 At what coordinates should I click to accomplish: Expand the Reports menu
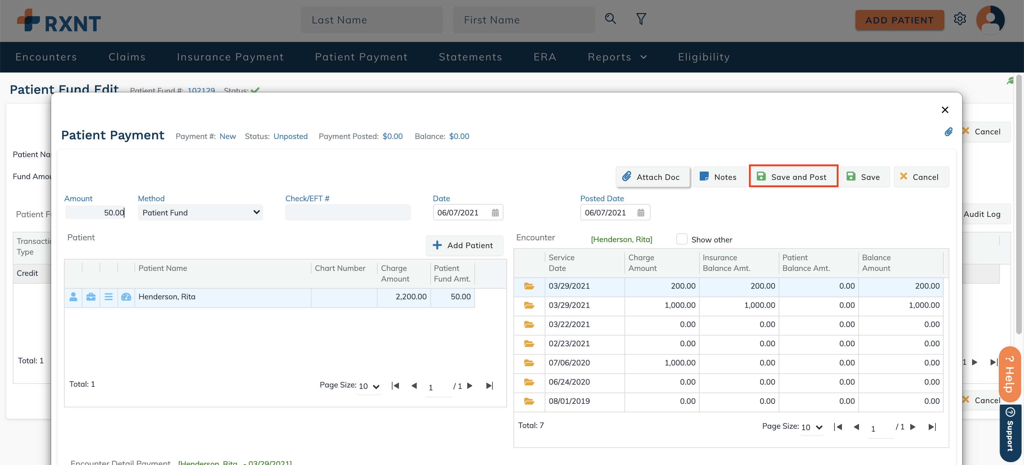pos(617,57)
